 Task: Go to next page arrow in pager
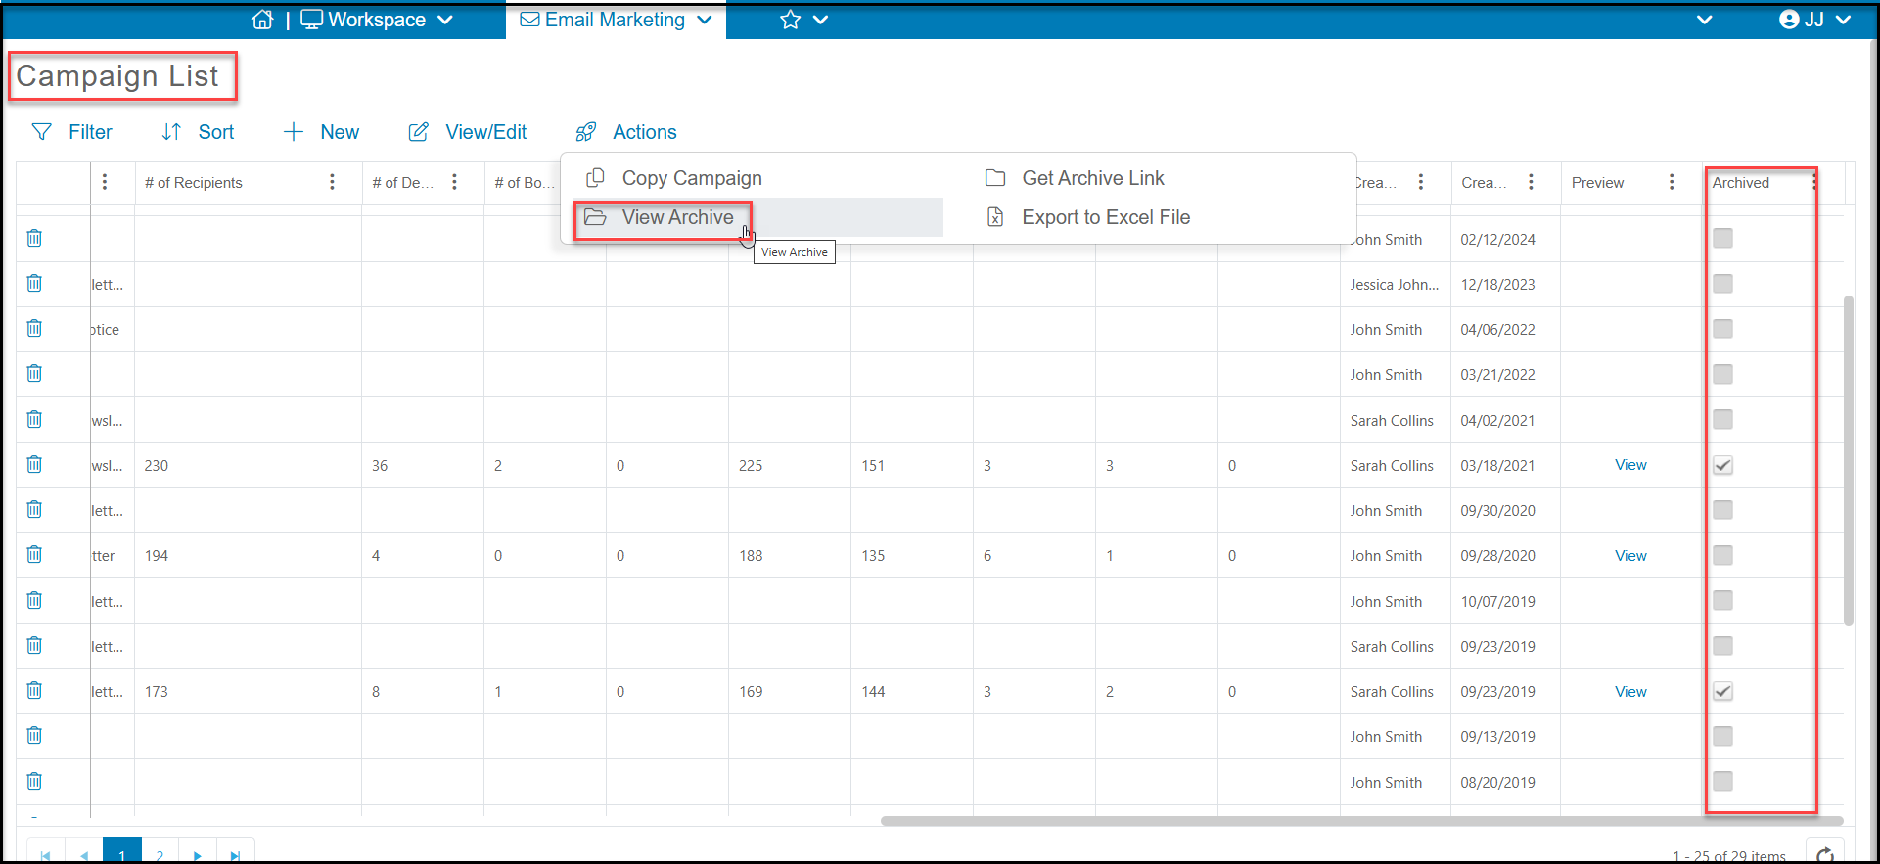coord(198,855)
